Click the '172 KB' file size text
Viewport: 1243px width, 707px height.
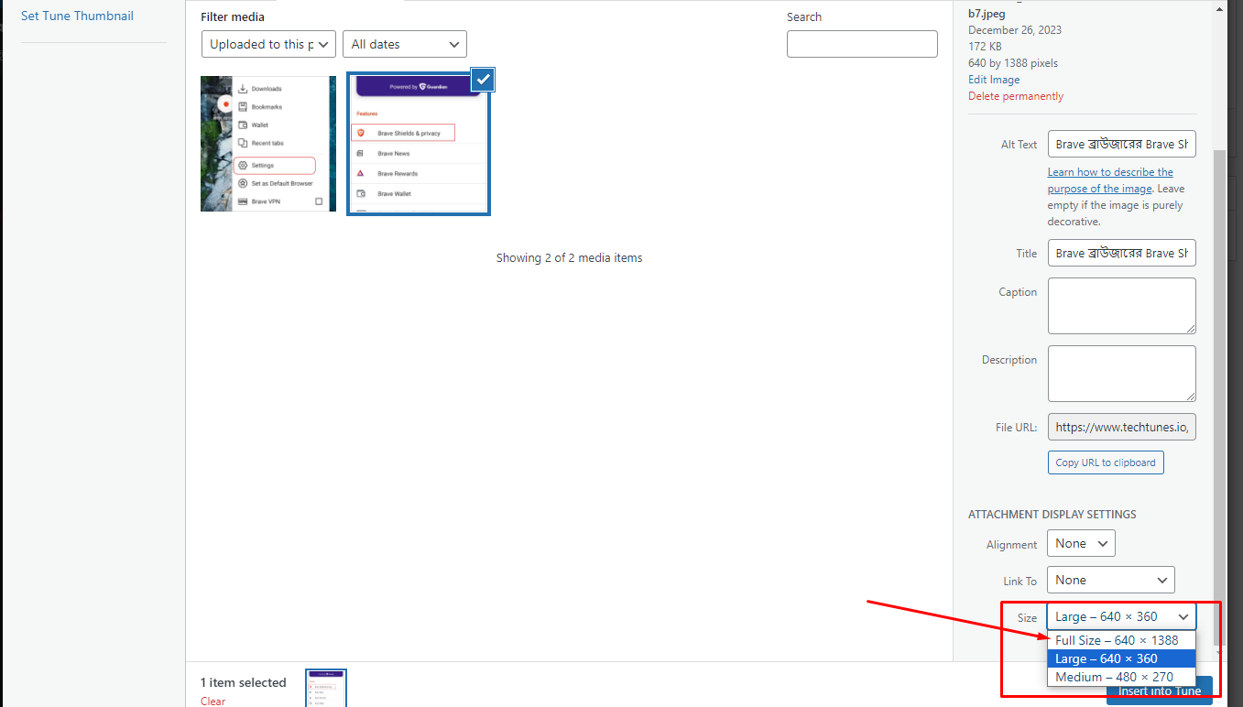(x=987, y=47)
